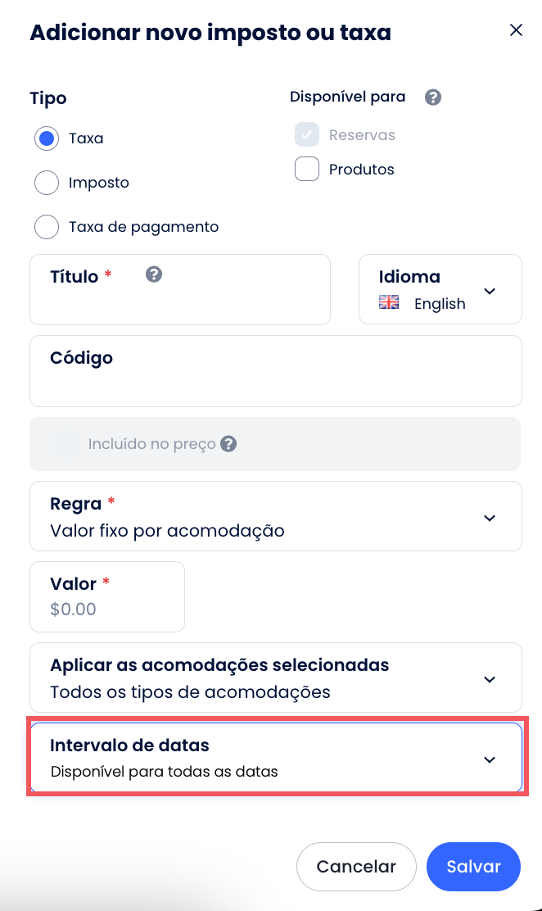Click the Título input field
This screenshot has height=911, width=542.
pos(179,303)
